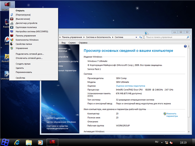Switch to the System window taskbar button
Image resolution: width=195 pixels, height=146 pixels.
[52, 142]
